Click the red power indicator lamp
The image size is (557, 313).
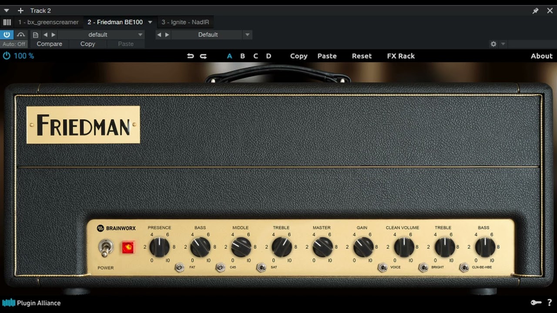pos(128,247)
